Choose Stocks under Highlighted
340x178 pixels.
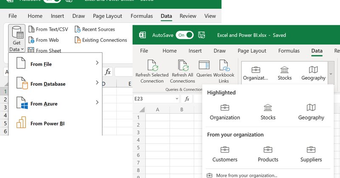tap(268, 112)
